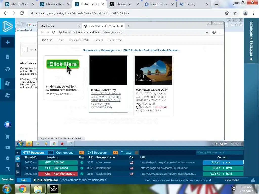Switch to Malware Report browser tab

[x=55, y=4]
